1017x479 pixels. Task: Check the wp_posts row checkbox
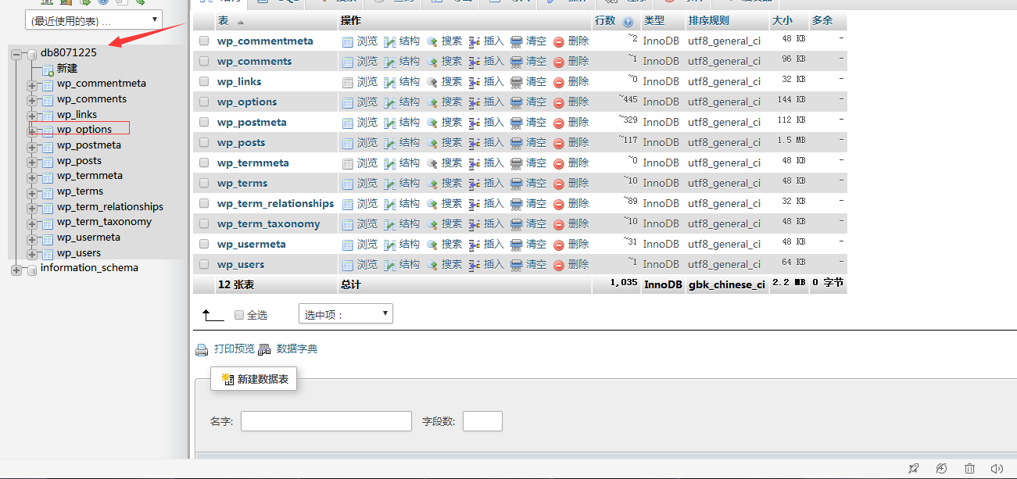pyautogui.click(x=204, y=142)
